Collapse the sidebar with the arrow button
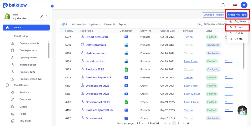The height and width of the screenshot is (126, 251). pos(52,6)
